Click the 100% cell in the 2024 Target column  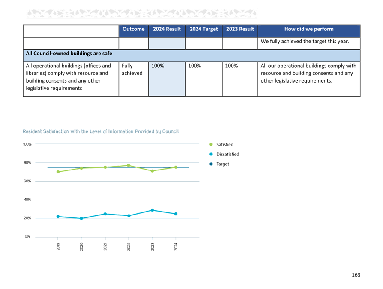coord(204,79)
